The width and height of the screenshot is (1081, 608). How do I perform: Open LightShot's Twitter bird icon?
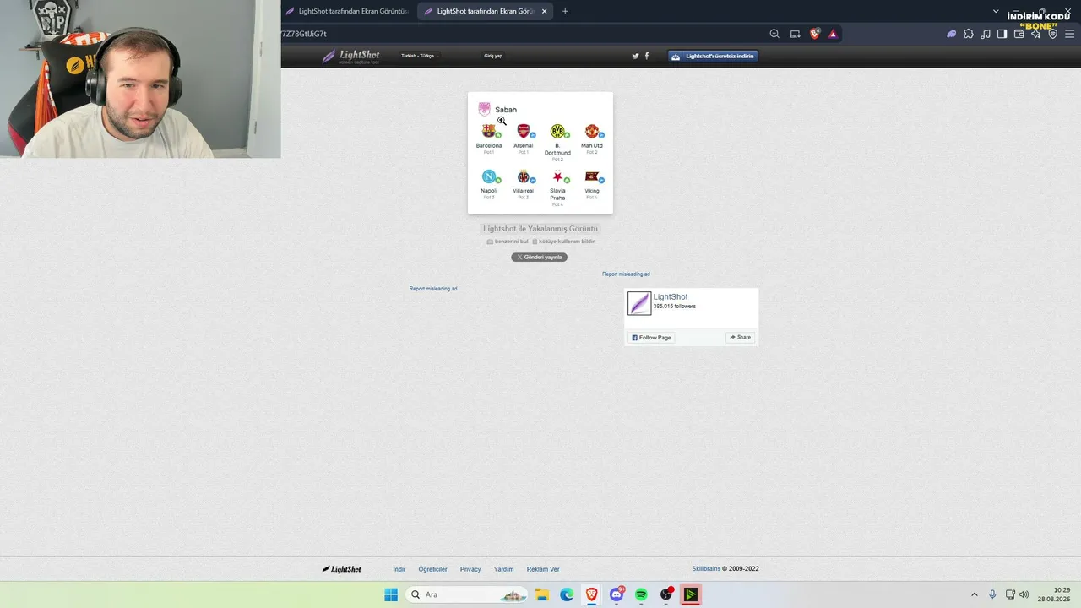coord(636,56)
